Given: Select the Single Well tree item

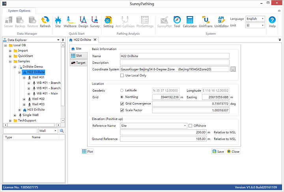Looking at the screenshot, I should coord(30,115).
